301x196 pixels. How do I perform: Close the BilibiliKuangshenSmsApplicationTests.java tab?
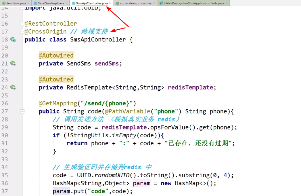(x=227, y=3)
